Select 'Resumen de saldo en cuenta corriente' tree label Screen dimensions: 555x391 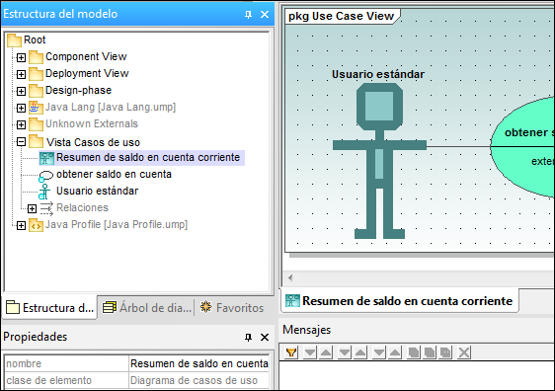(x=148, y=157)
